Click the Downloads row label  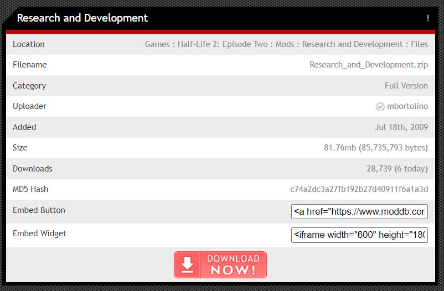pos(33,169)
